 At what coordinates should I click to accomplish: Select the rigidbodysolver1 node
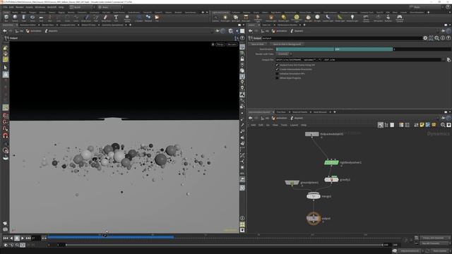click(x=331, y=162)
